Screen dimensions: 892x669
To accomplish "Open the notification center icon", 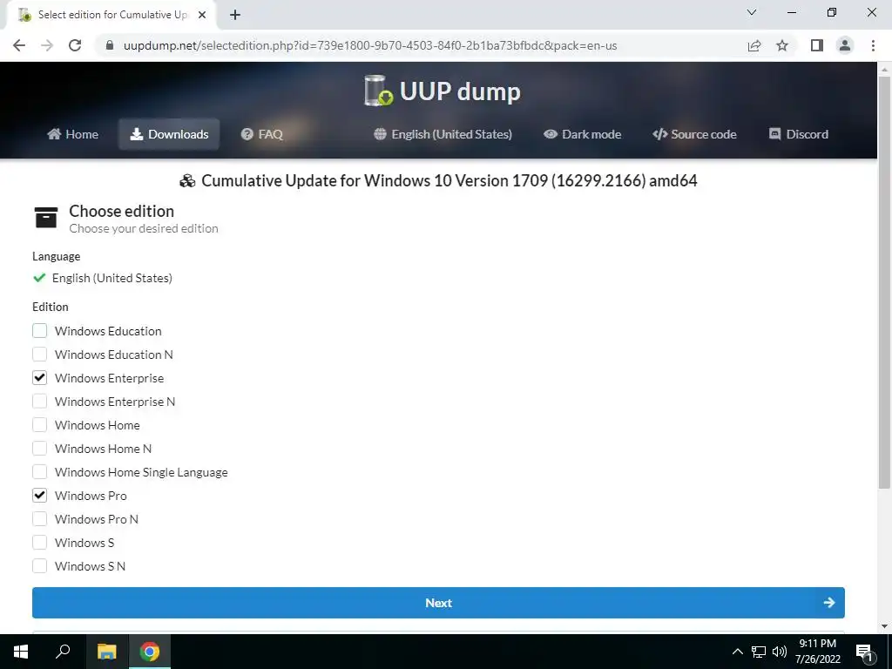I will [865, 652].
